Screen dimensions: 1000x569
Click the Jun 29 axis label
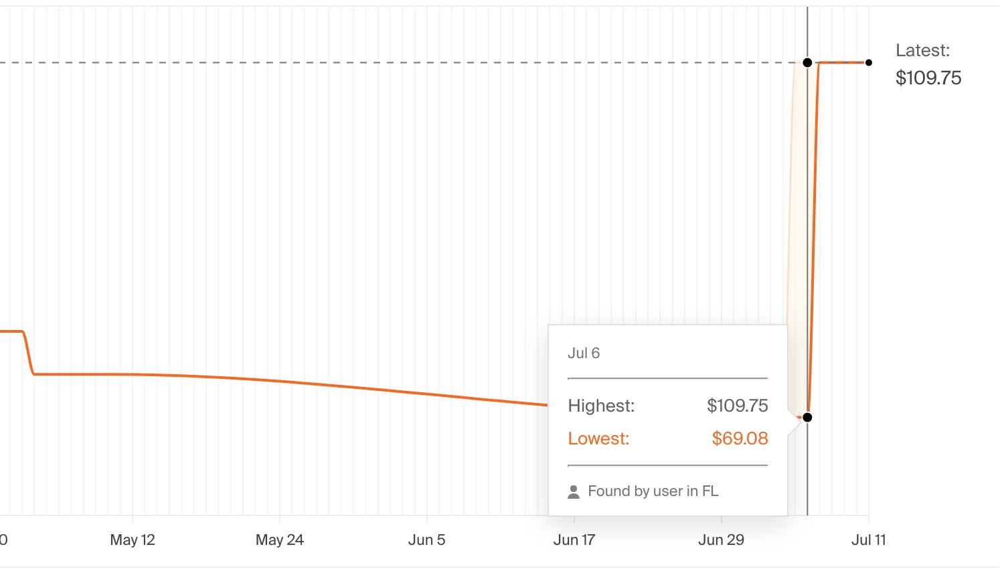(721, 540)
